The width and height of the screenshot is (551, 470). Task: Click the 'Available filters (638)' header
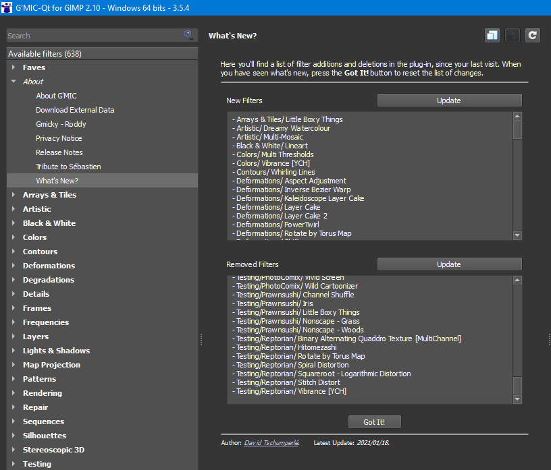102,54
